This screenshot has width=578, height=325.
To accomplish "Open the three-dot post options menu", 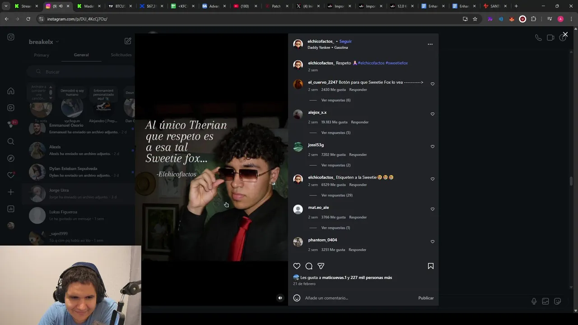I will tap(430, 44).
